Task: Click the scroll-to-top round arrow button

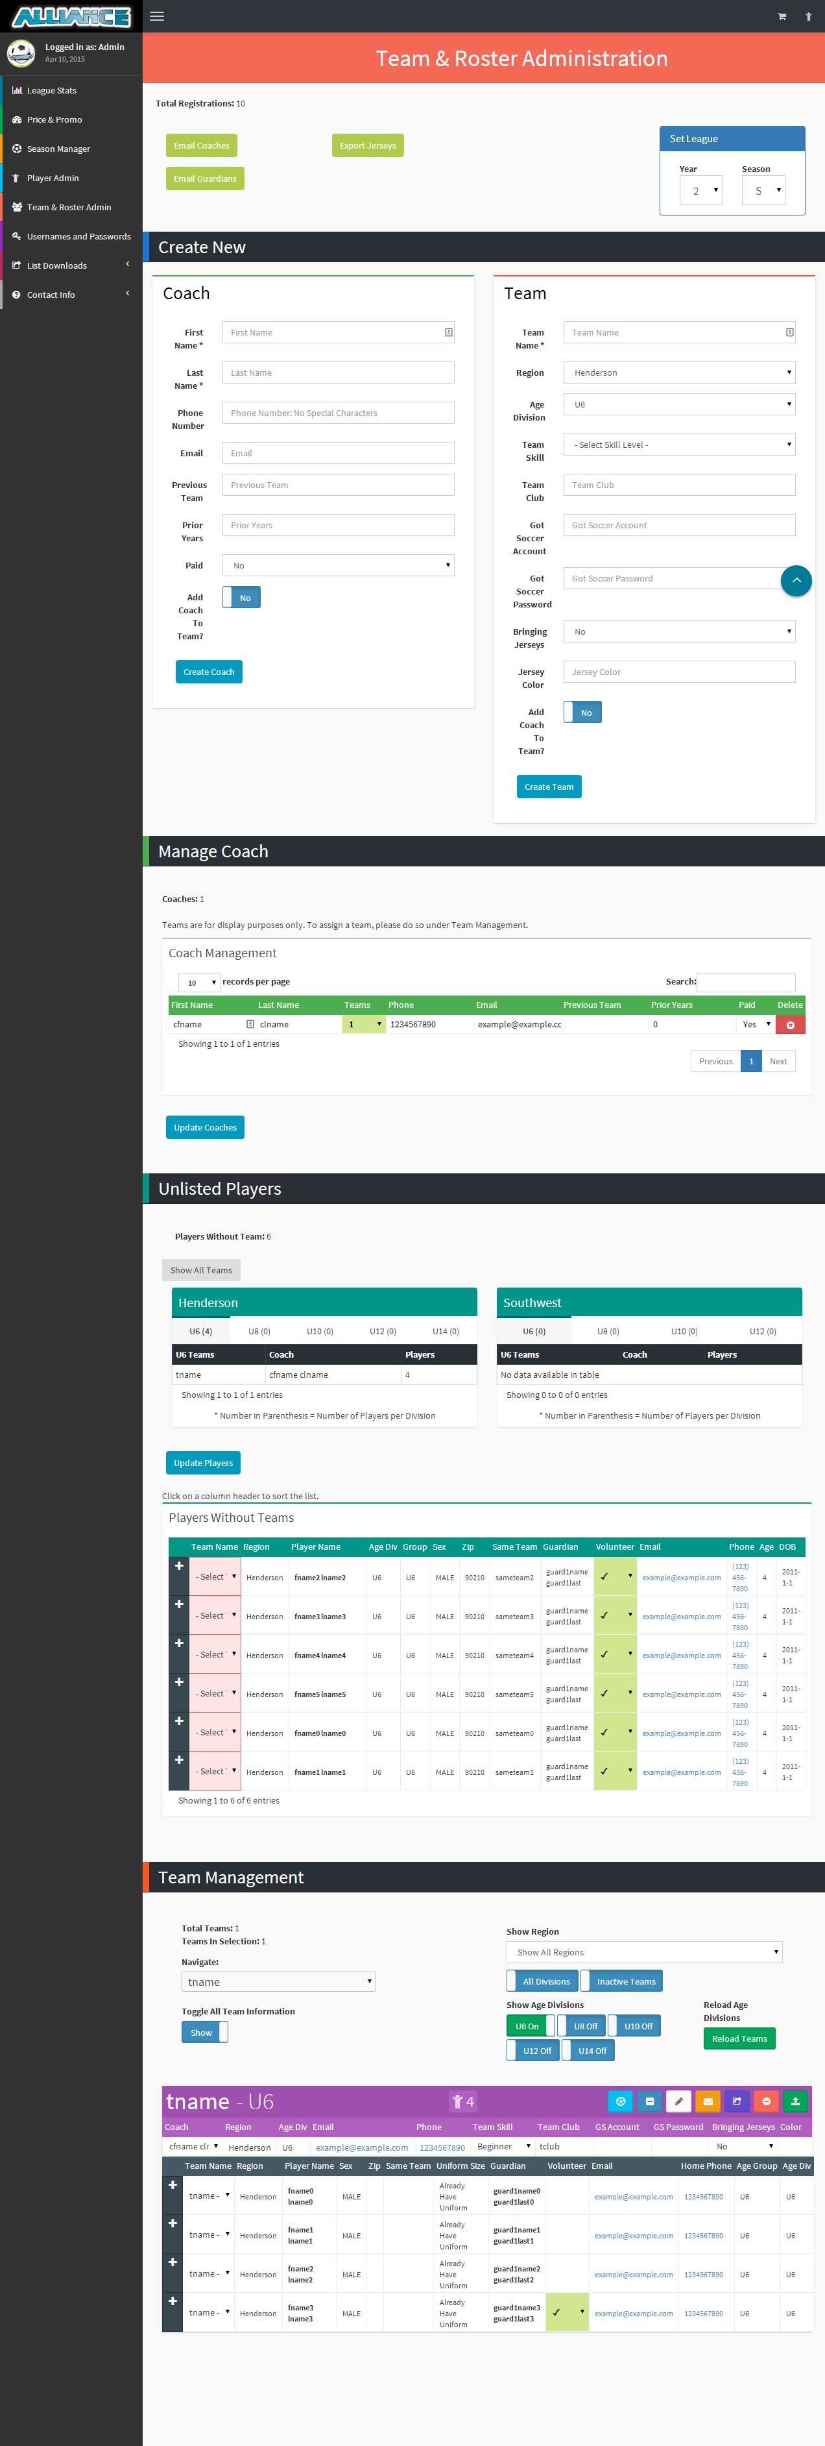Action: pyautogui.click(x=796, y=580)
